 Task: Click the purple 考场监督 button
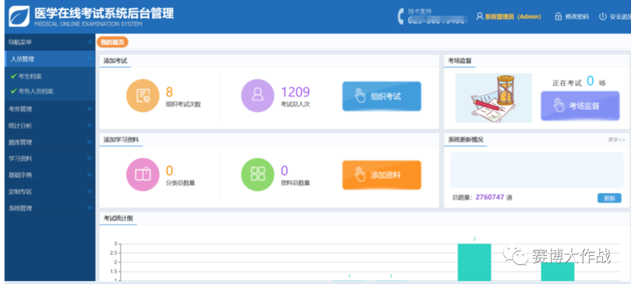[x=580, y=106]
